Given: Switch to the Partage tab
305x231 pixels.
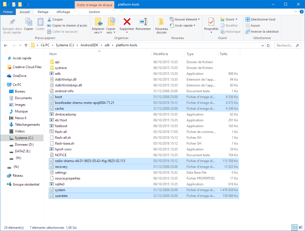Looking at the screenshot, I should coord(43,12).
